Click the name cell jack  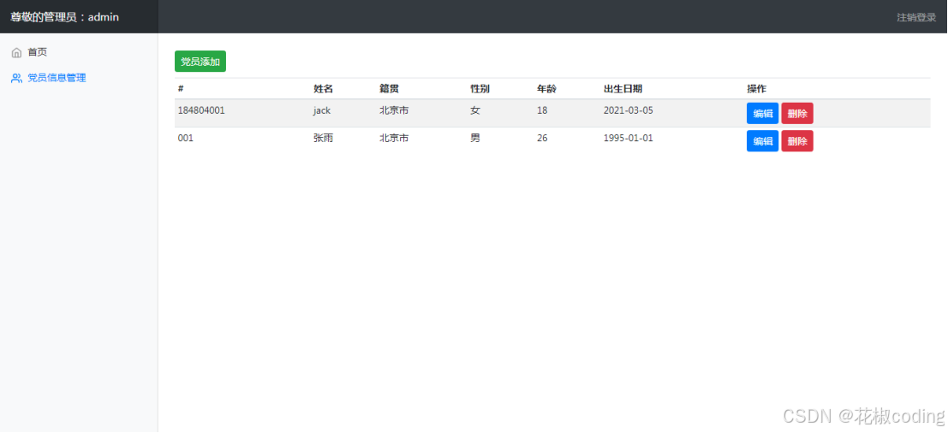click(322, 110)
